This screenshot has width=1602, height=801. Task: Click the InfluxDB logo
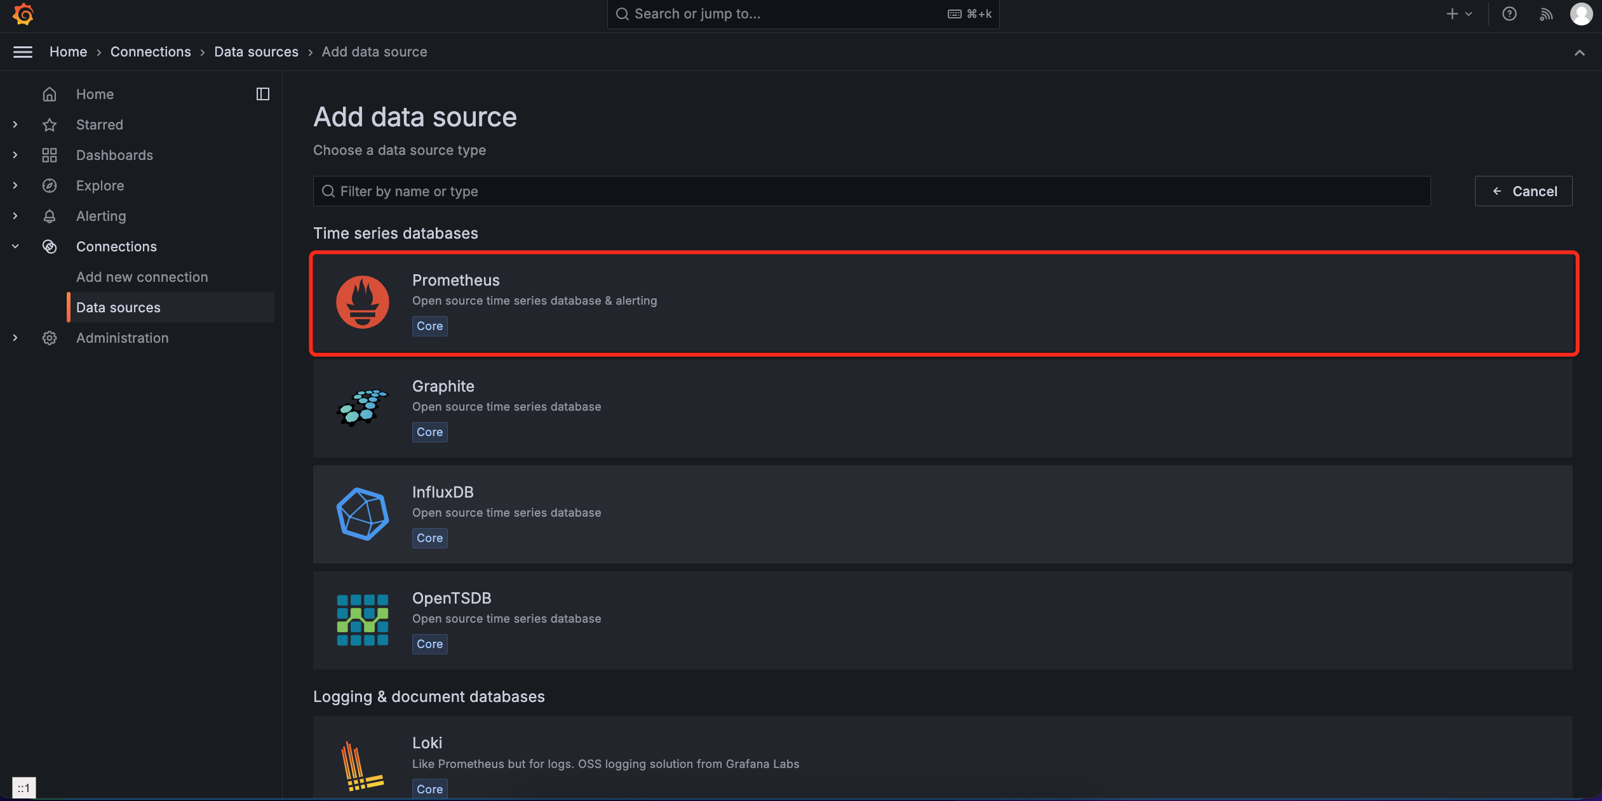pyautogui.click(x=363, y=513)
